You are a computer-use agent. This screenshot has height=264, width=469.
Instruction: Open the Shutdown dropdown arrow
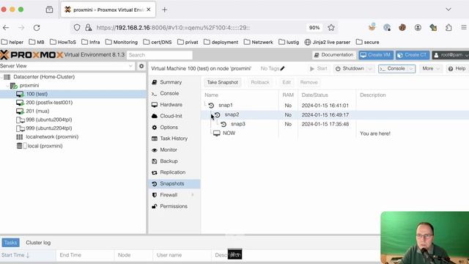pyautogui.click(x=370, y=68)
